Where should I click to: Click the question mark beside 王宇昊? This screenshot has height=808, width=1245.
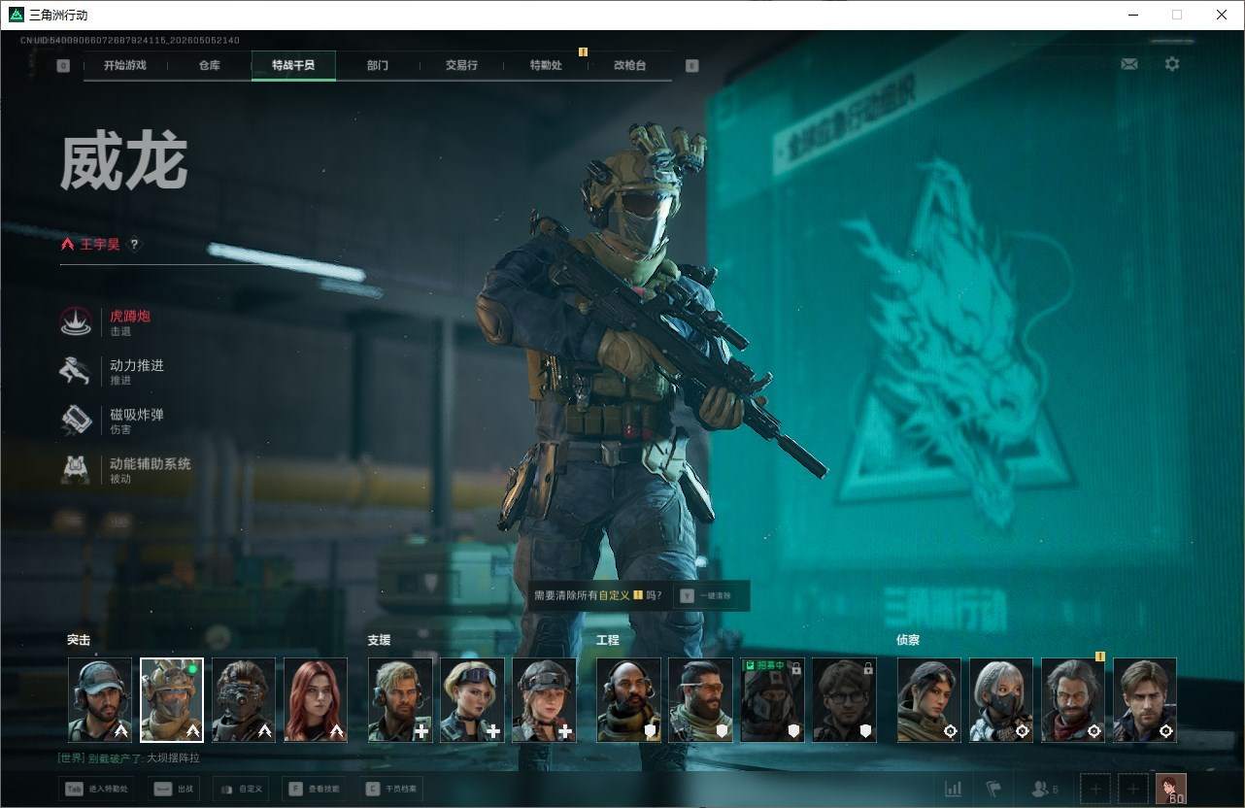(134, 245)
